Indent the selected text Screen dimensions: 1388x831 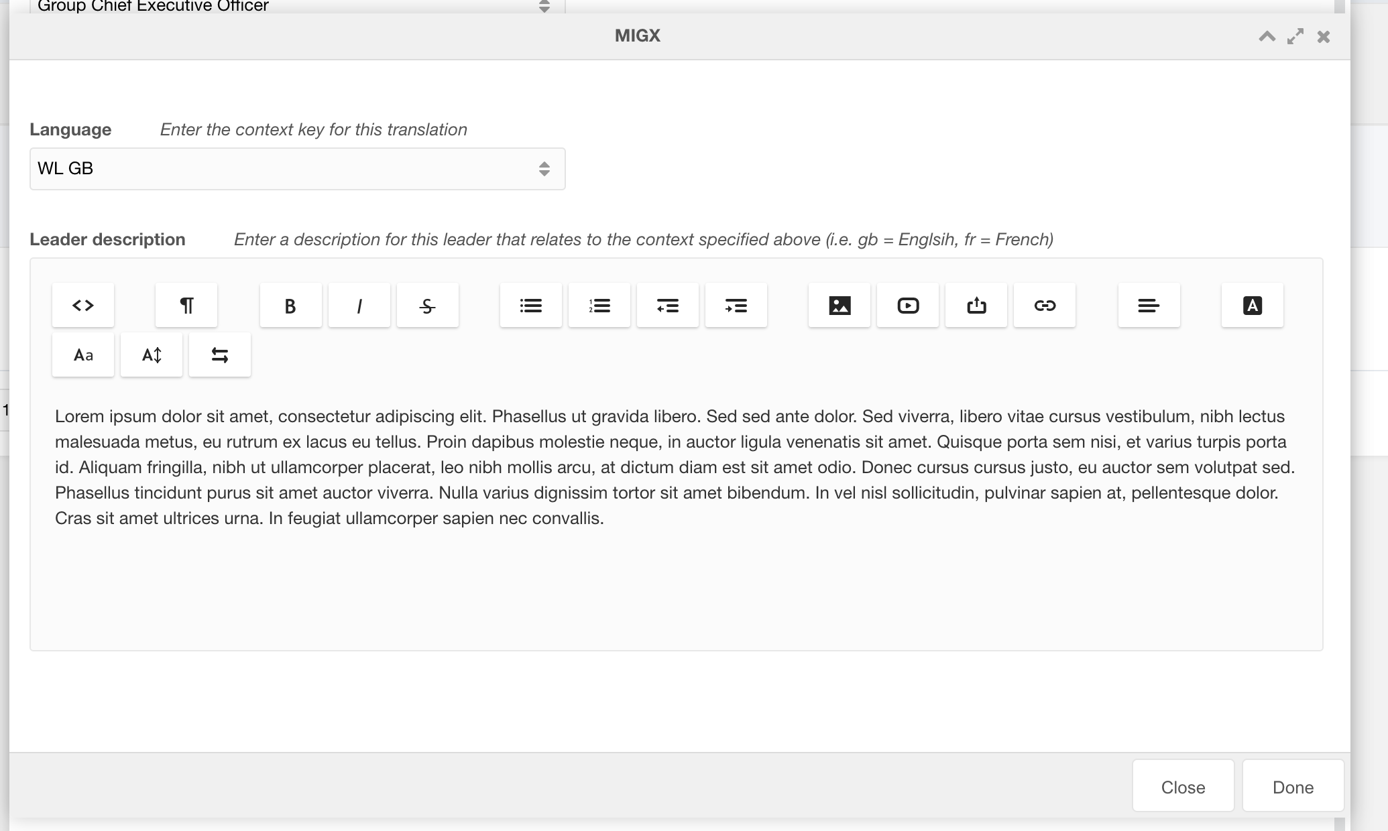[736, 306]
